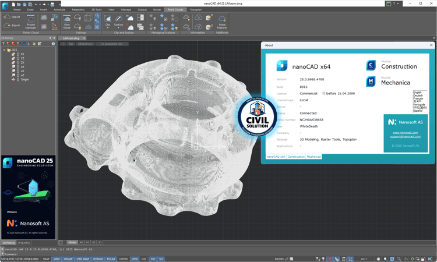Open www.nanocad.com link in About

click(x=405, y=133)
